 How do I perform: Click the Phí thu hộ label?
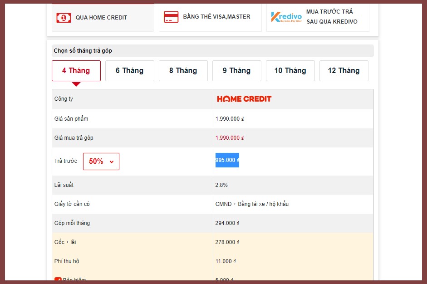coord(66,261)
